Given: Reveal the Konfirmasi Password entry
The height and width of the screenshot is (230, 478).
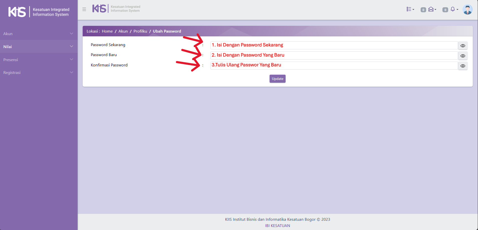Looking at the screenshot, I should [x=462, y=66].
